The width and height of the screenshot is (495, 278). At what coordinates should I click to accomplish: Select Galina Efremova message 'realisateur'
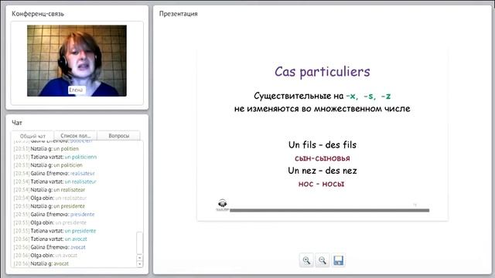[x=54, y=173]
